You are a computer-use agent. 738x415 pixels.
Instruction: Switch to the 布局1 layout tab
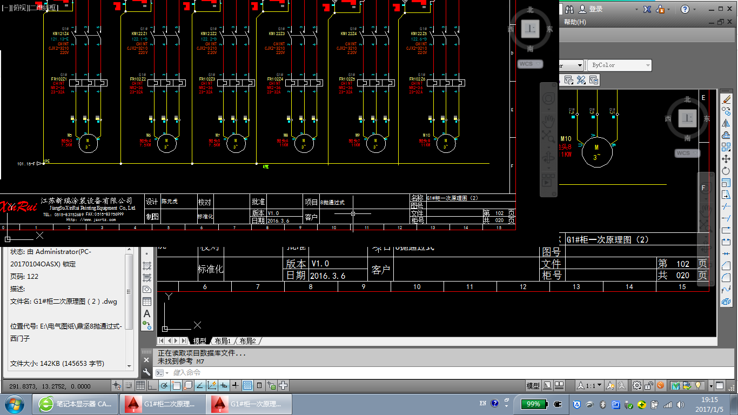coord(222,341)
